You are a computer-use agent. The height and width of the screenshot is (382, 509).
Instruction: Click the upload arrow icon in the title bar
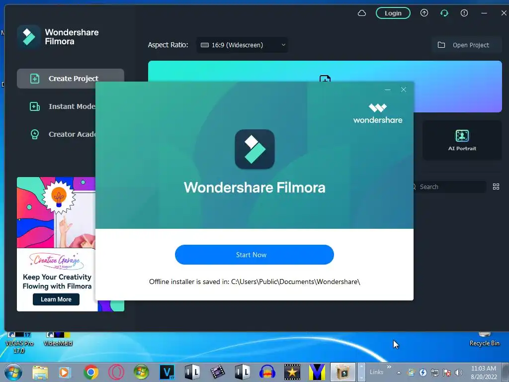(x=424, y=13)
